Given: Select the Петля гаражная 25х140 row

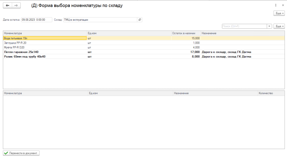Looking at the screenshot, I should pyautogui.click(x=45, y=52).
